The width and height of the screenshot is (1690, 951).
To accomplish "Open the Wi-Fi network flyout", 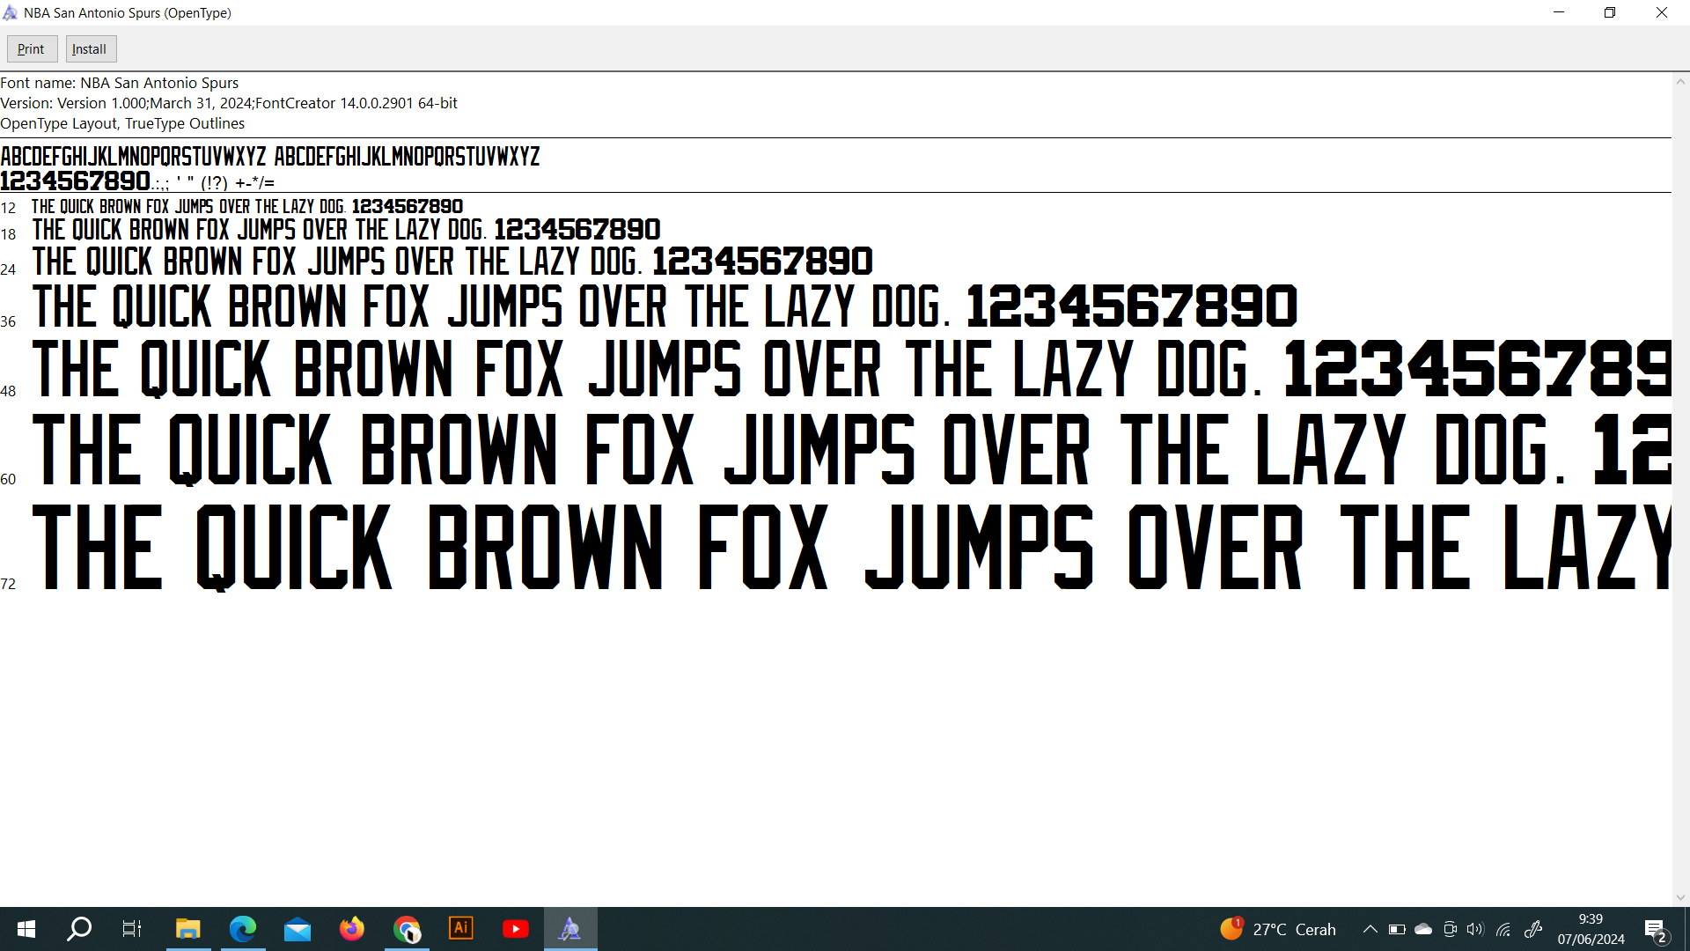I will coord(1503,929).
